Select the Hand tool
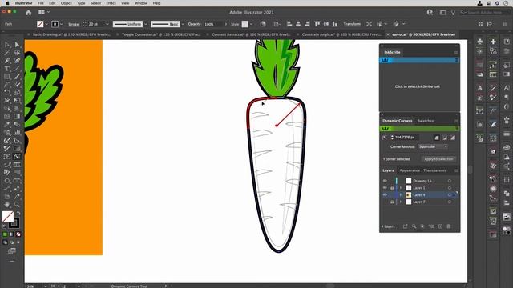513x288 pixels. coord(7,205)
